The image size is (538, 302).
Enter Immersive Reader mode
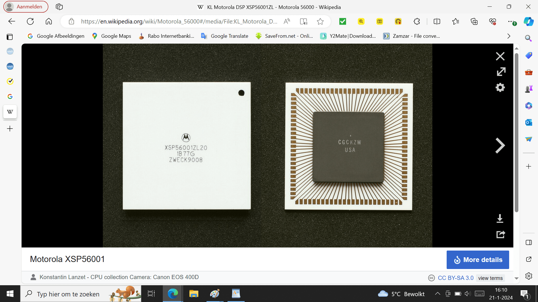coord(303,22)
